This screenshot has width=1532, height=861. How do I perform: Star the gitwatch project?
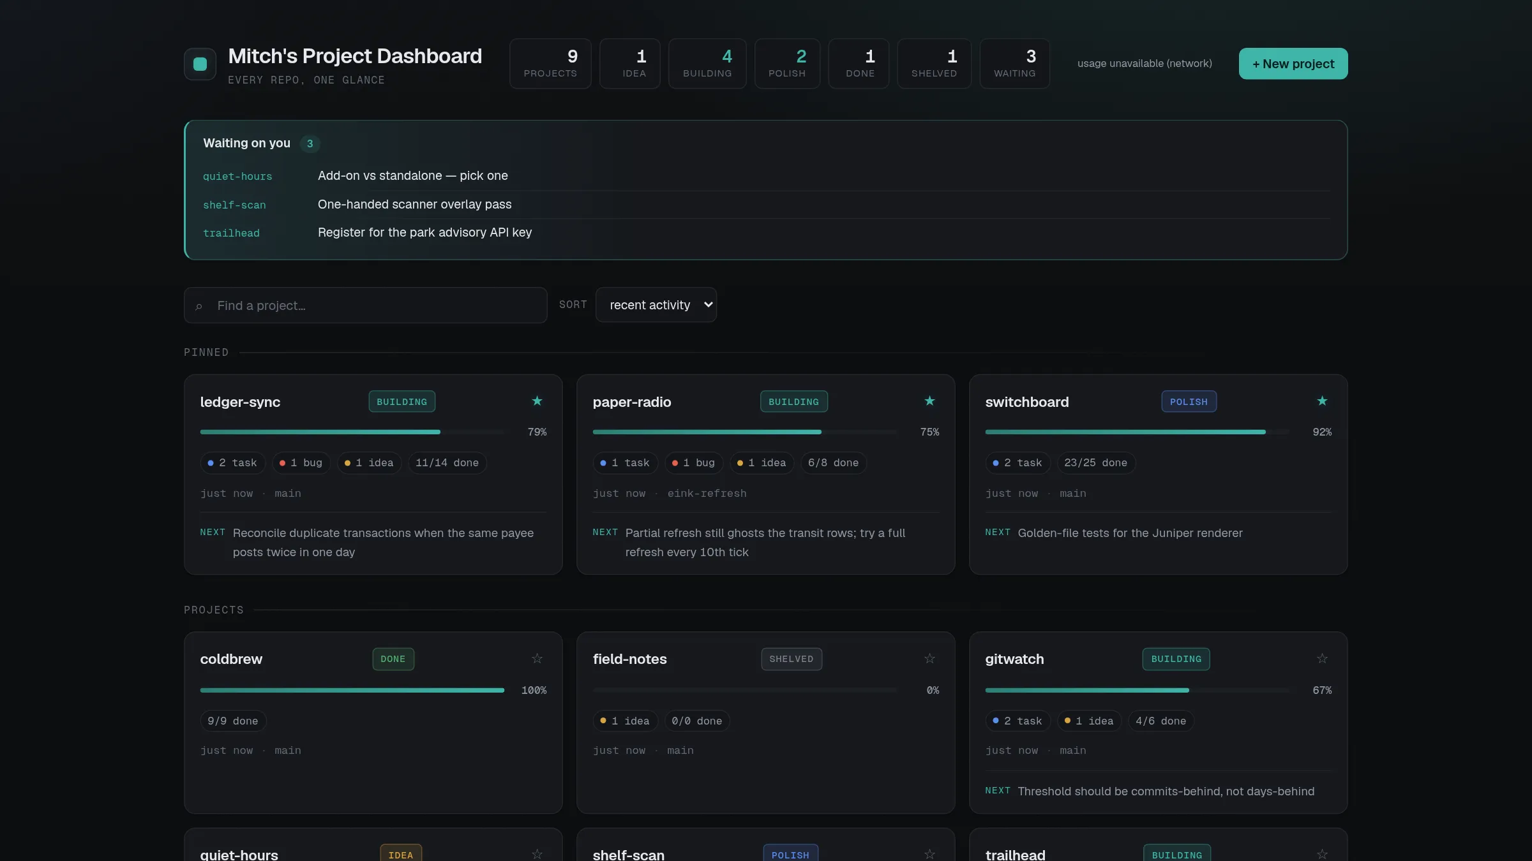(x=1322, y=659)
